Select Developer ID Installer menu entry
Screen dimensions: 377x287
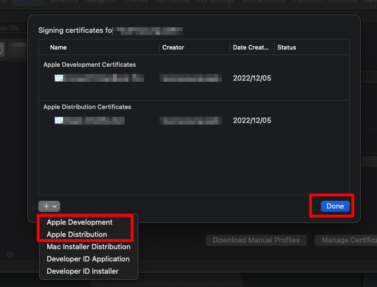point(82,271)
